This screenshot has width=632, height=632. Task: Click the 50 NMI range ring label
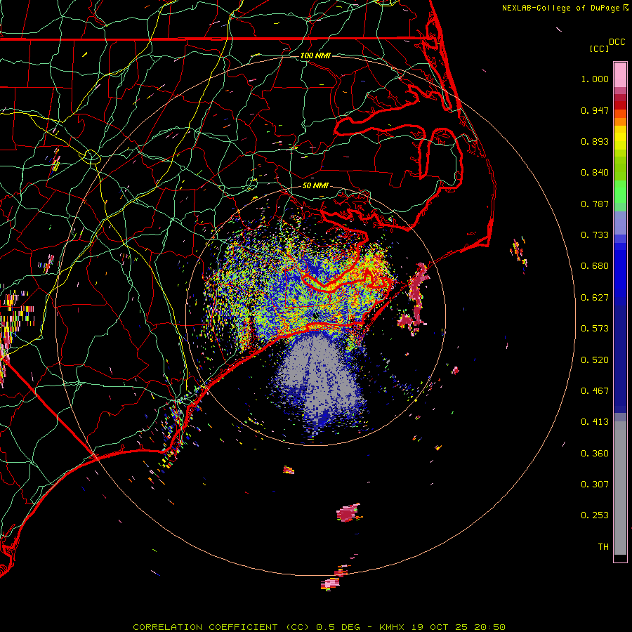pyautogui.click(x=315, y=186)
